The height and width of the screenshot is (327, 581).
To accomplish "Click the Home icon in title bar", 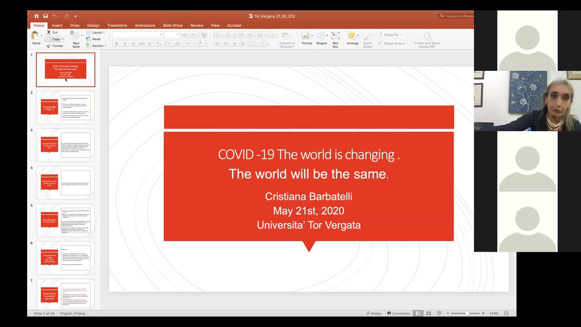I will coord(36,16).
